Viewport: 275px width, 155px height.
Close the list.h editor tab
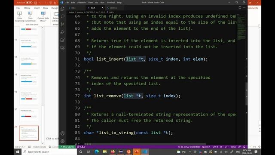(x=103, y=8)
